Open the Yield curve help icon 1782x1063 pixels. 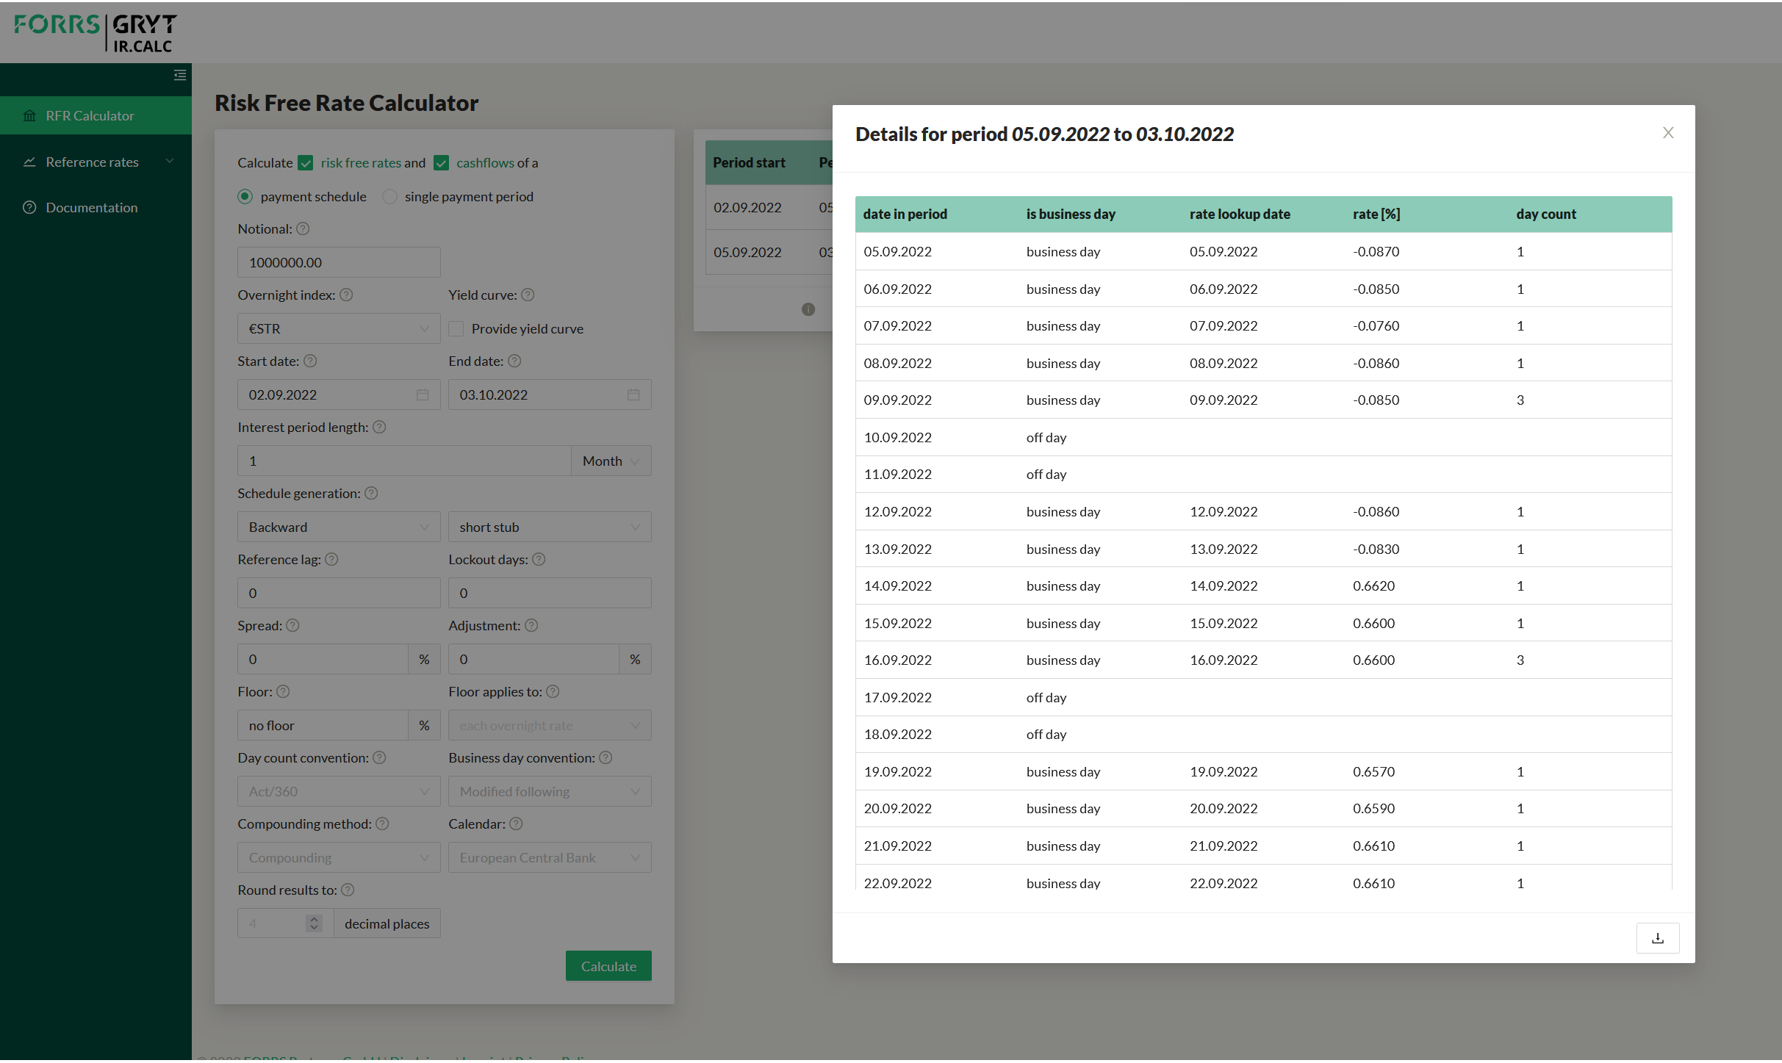tap(528, 295)
